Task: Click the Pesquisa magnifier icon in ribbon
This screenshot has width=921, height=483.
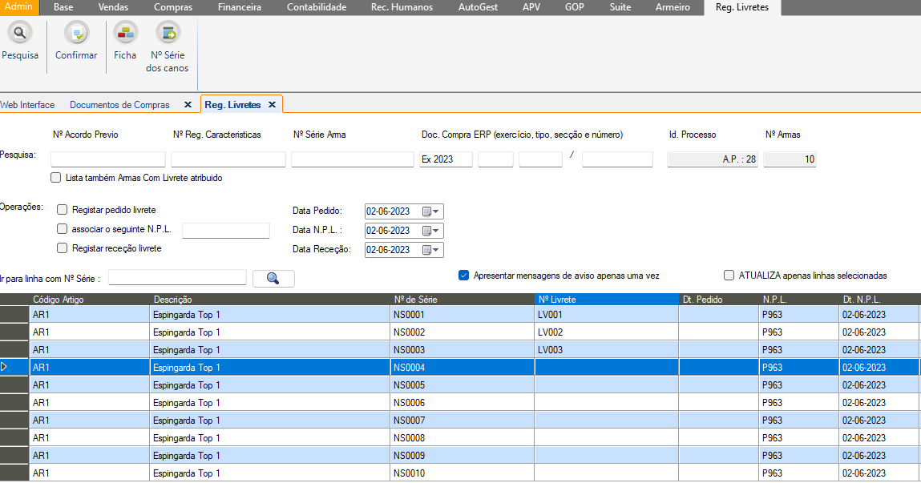Action: [x=19, y=34]
